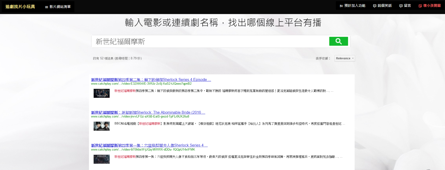Viewport: 445px width, 170px height.
Task: Click the 約有 52 項結果 result count text
Action: [117, 58]
